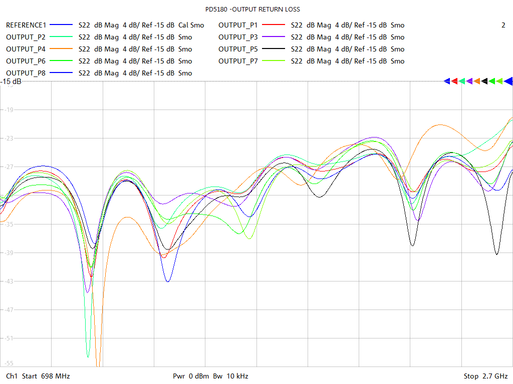Image resolution: width=513 pixels, height=384 pixels.
Task: Click OUTPUT_P1 'S22 dB Mag' format text
Action: (311, 25)
